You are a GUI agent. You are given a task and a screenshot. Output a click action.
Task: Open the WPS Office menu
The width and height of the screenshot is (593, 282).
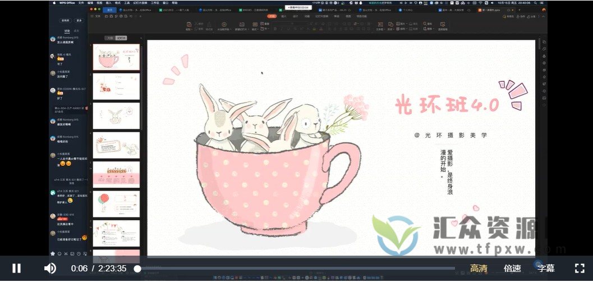pos(67,3)
